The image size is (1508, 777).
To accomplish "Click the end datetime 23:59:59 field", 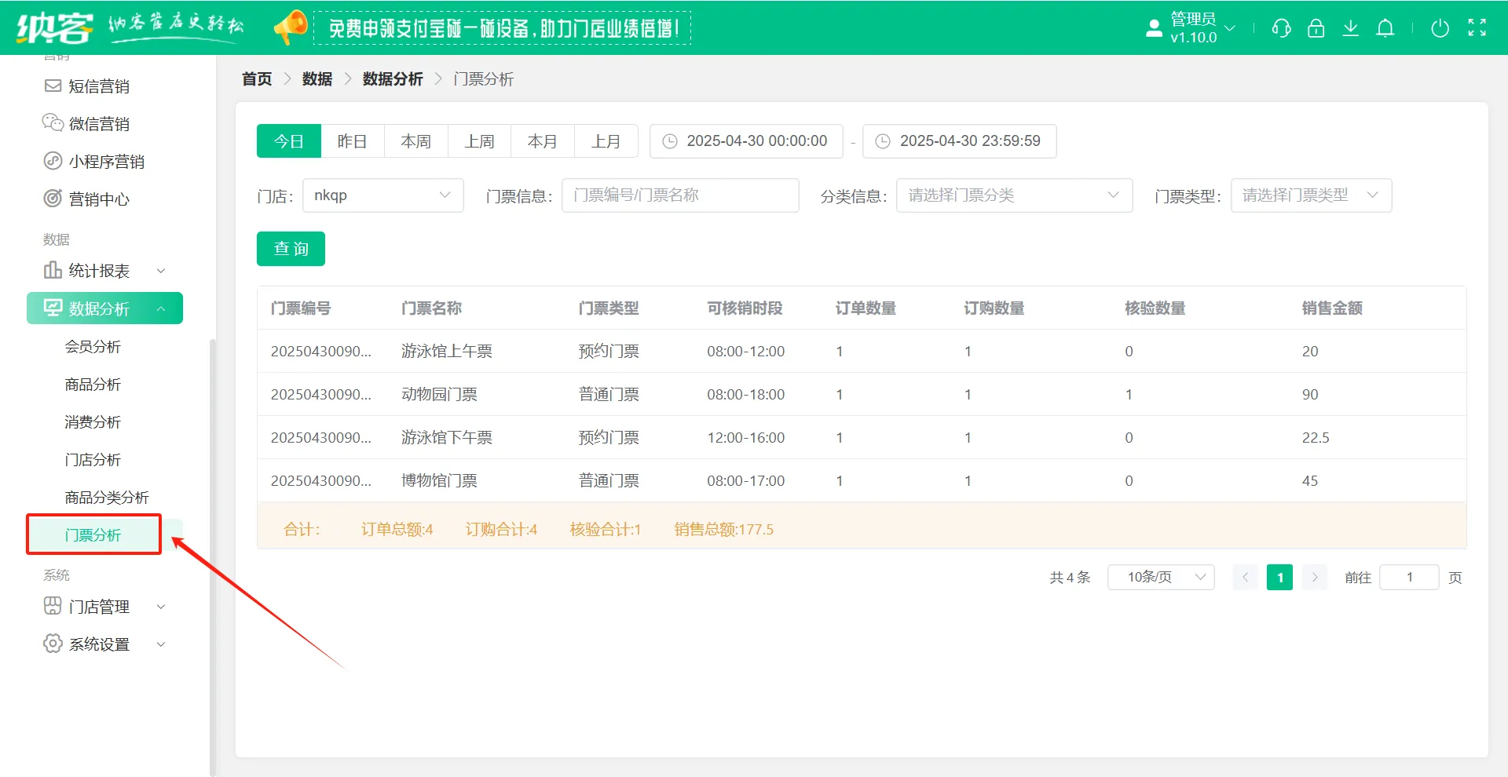I will 959,141.
